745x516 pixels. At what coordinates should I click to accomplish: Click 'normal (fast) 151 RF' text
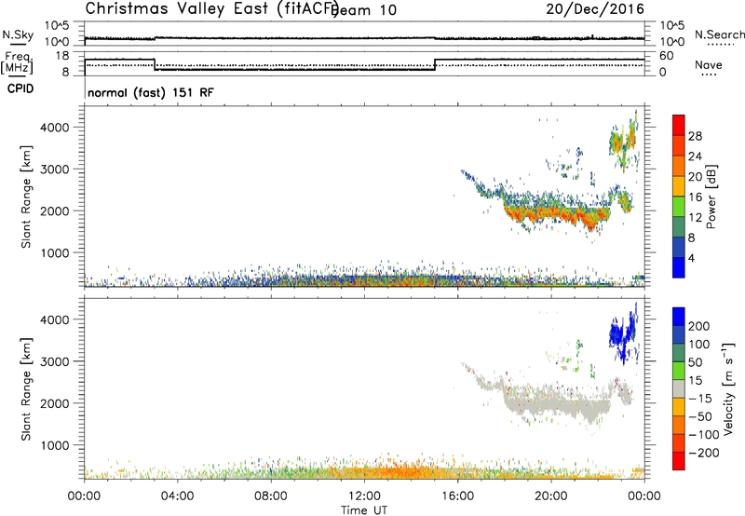tap(151, 92)
